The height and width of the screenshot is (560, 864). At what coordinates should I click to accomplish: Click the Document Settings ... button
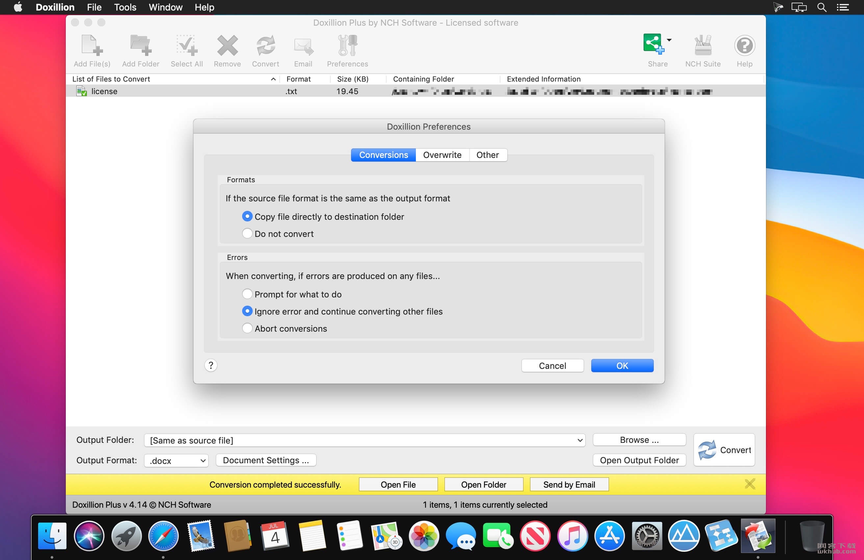[x=266, y=460]
